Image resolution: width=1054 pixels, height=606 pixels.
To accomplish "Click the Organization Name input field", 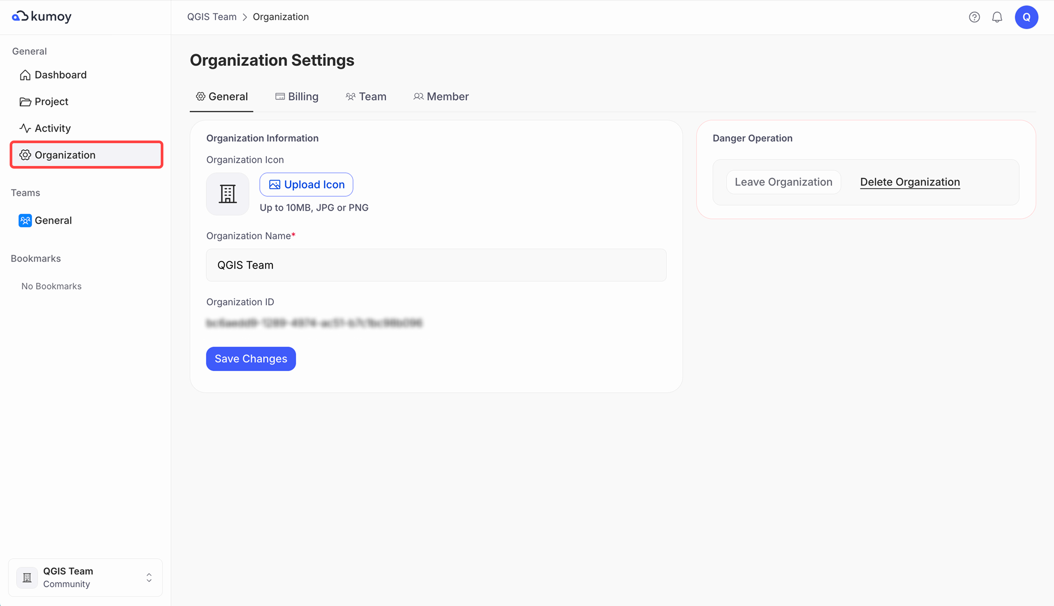I will click(436, 265).
